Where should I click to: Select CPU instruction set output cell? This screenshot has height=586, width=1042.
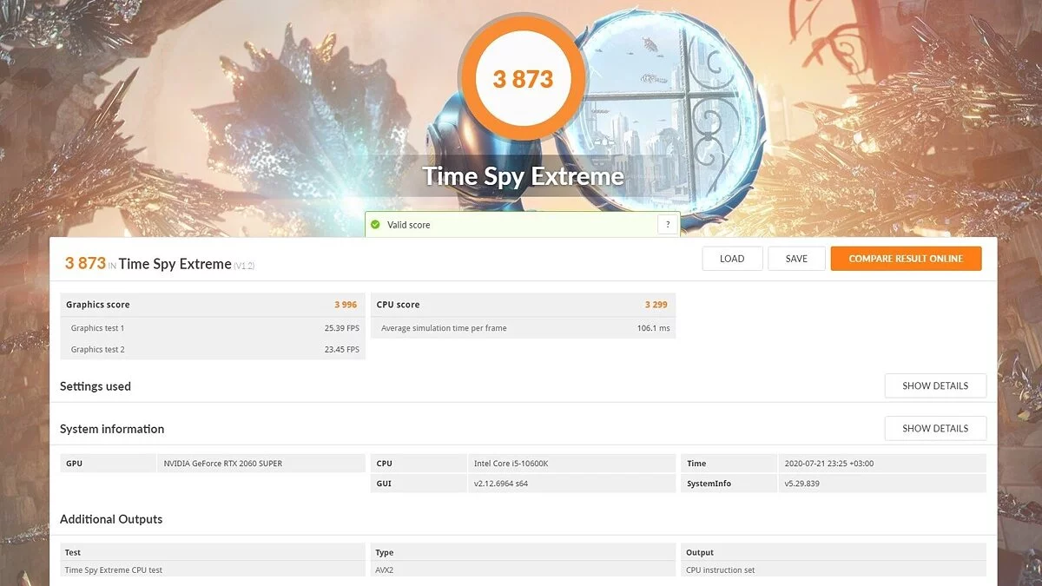(x=834, y=570)
